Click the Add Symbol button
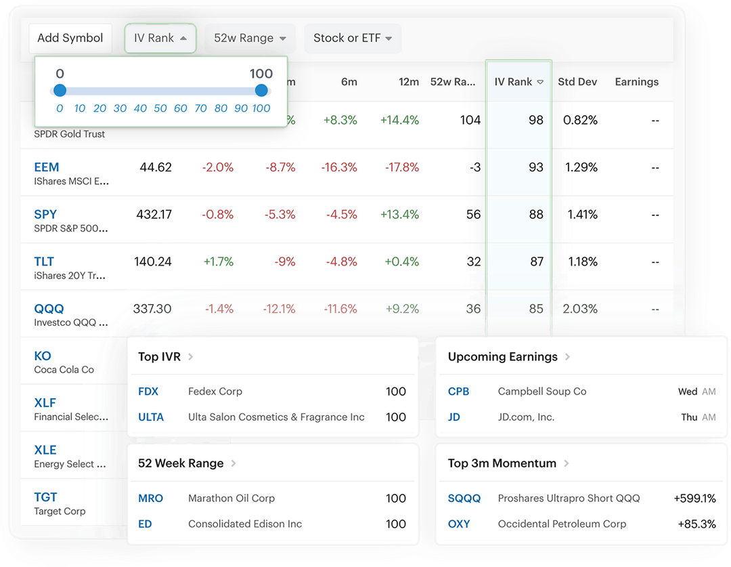Viewport: 731px width, 567px height. point(70,38)
